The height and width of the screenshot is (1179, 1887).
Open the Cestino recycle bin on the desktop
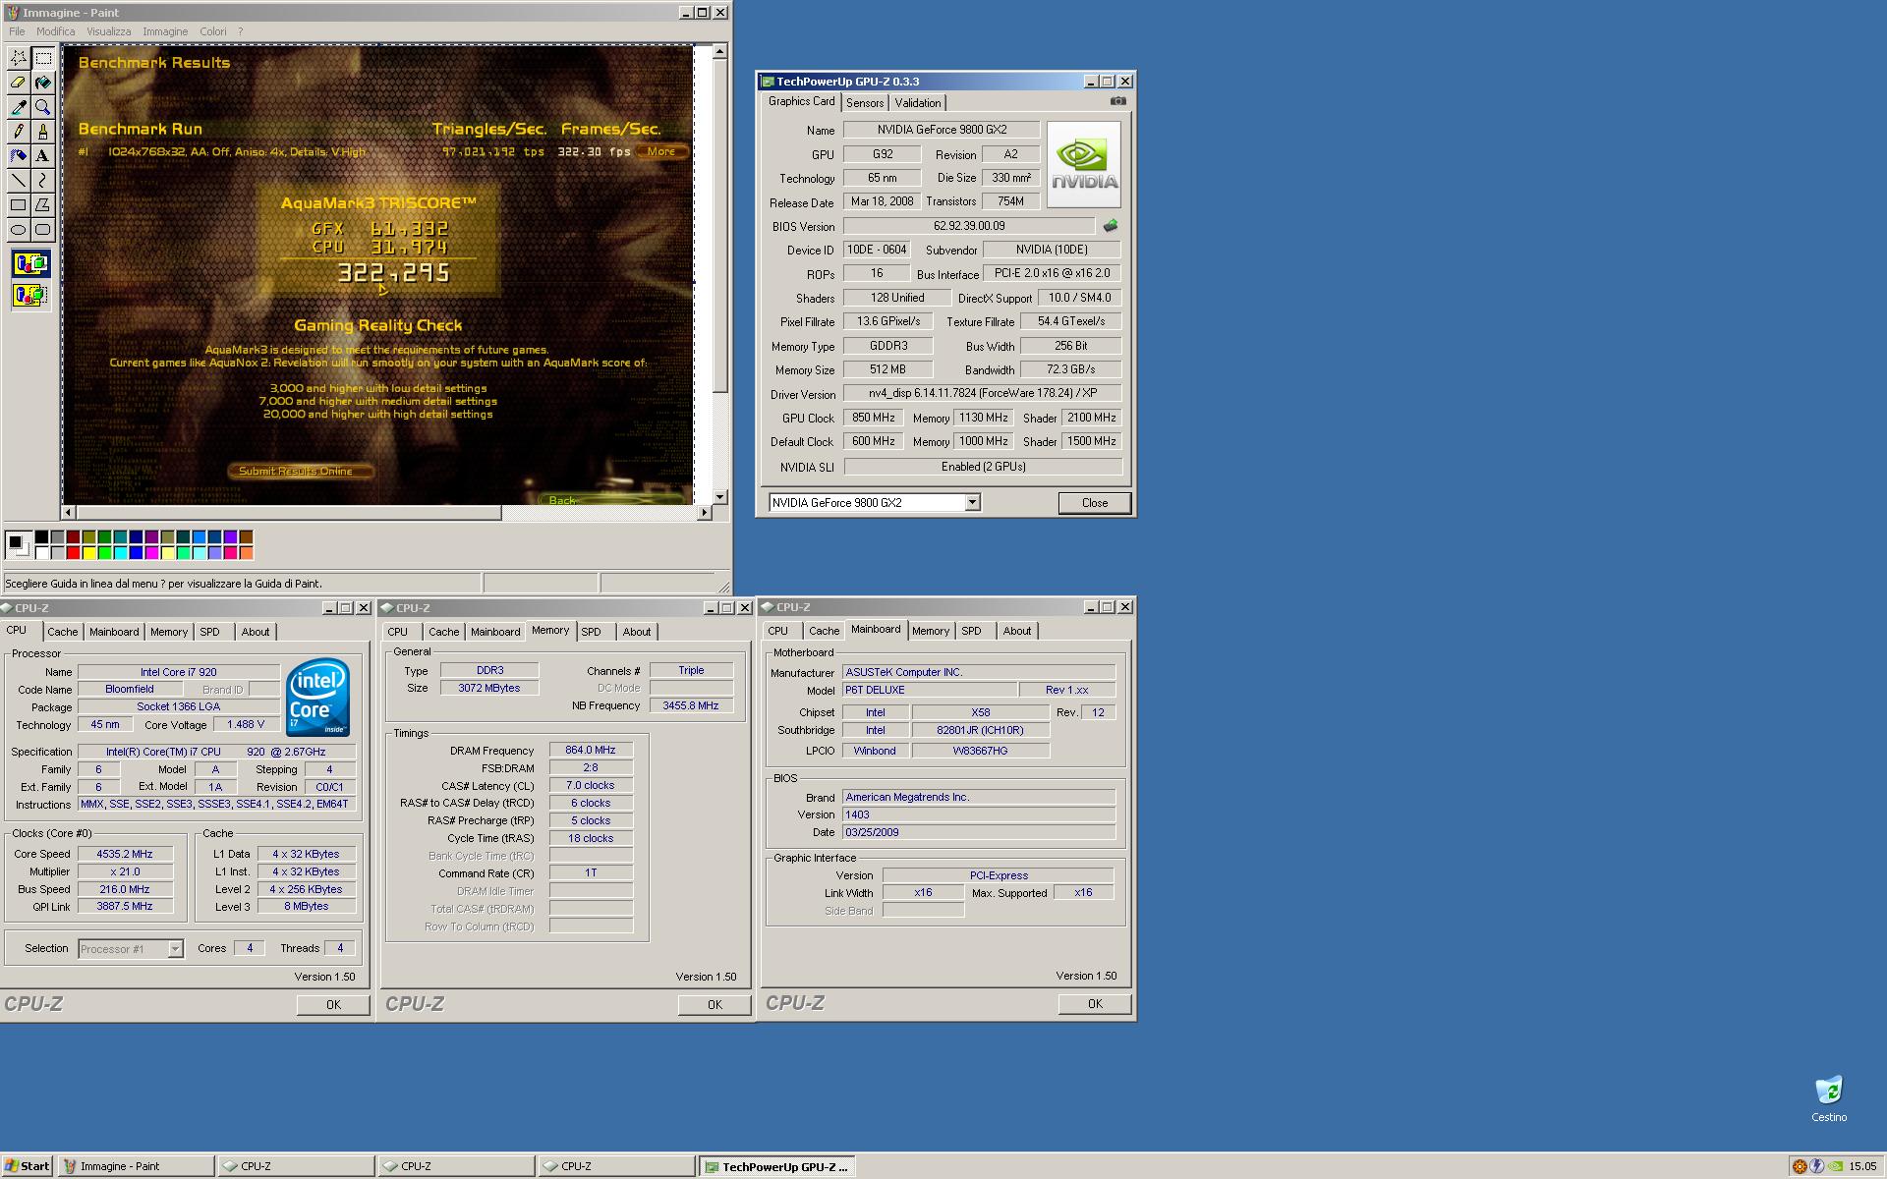point(1829,1098)
